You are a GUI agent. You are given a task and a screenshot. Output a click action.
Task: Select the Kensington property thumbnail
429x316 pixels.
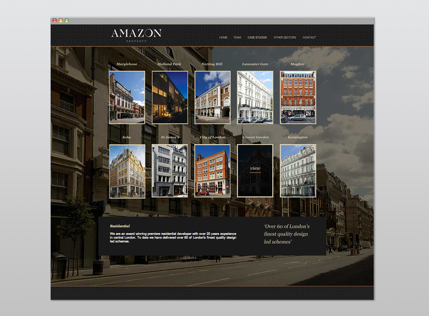point(298,171)
